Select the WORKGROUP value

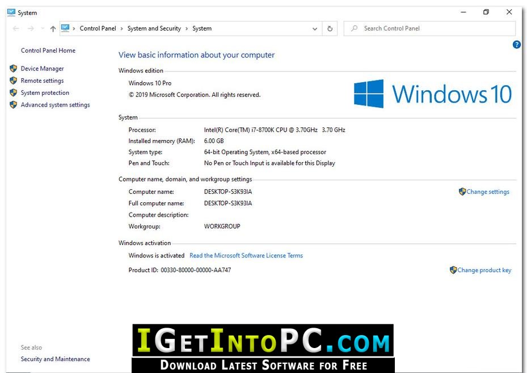coord(222,226)
